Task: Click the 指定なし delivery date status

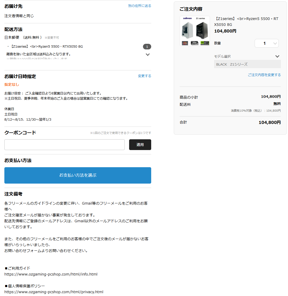Action: pyautogui.click(x=12, y=84)
